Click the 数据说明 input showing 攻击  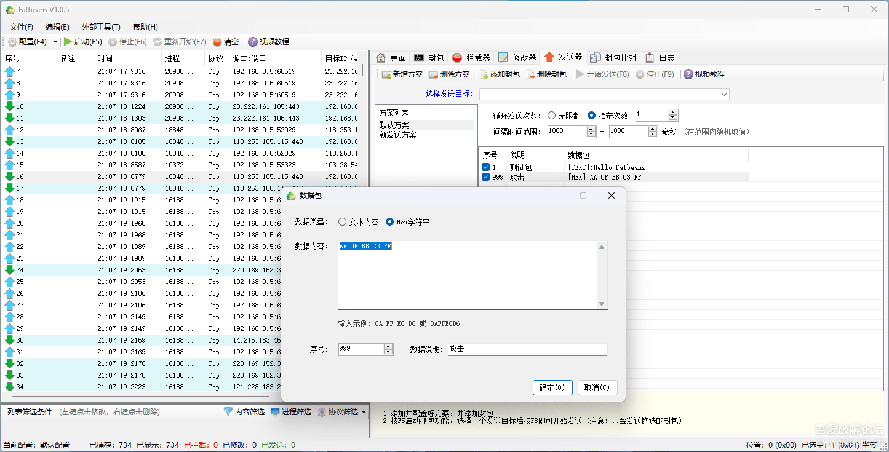tap(526, 349)
